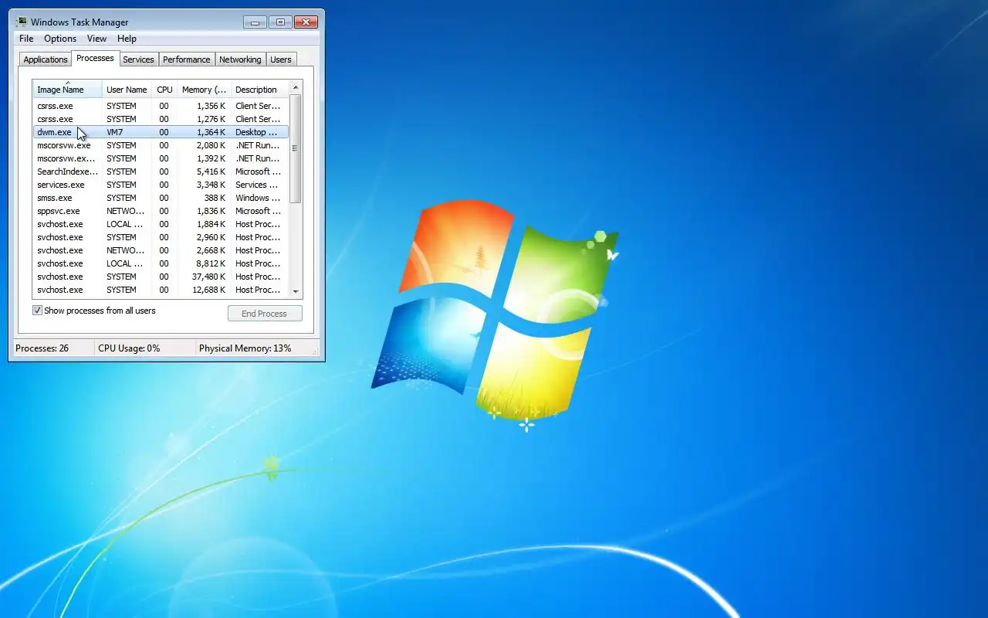
Task: Open the Networking tab
Action: pyautogui.click(x=240, y=59)
